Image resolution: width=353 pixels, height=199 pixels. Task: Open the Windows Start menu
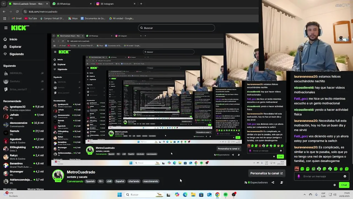119,195
